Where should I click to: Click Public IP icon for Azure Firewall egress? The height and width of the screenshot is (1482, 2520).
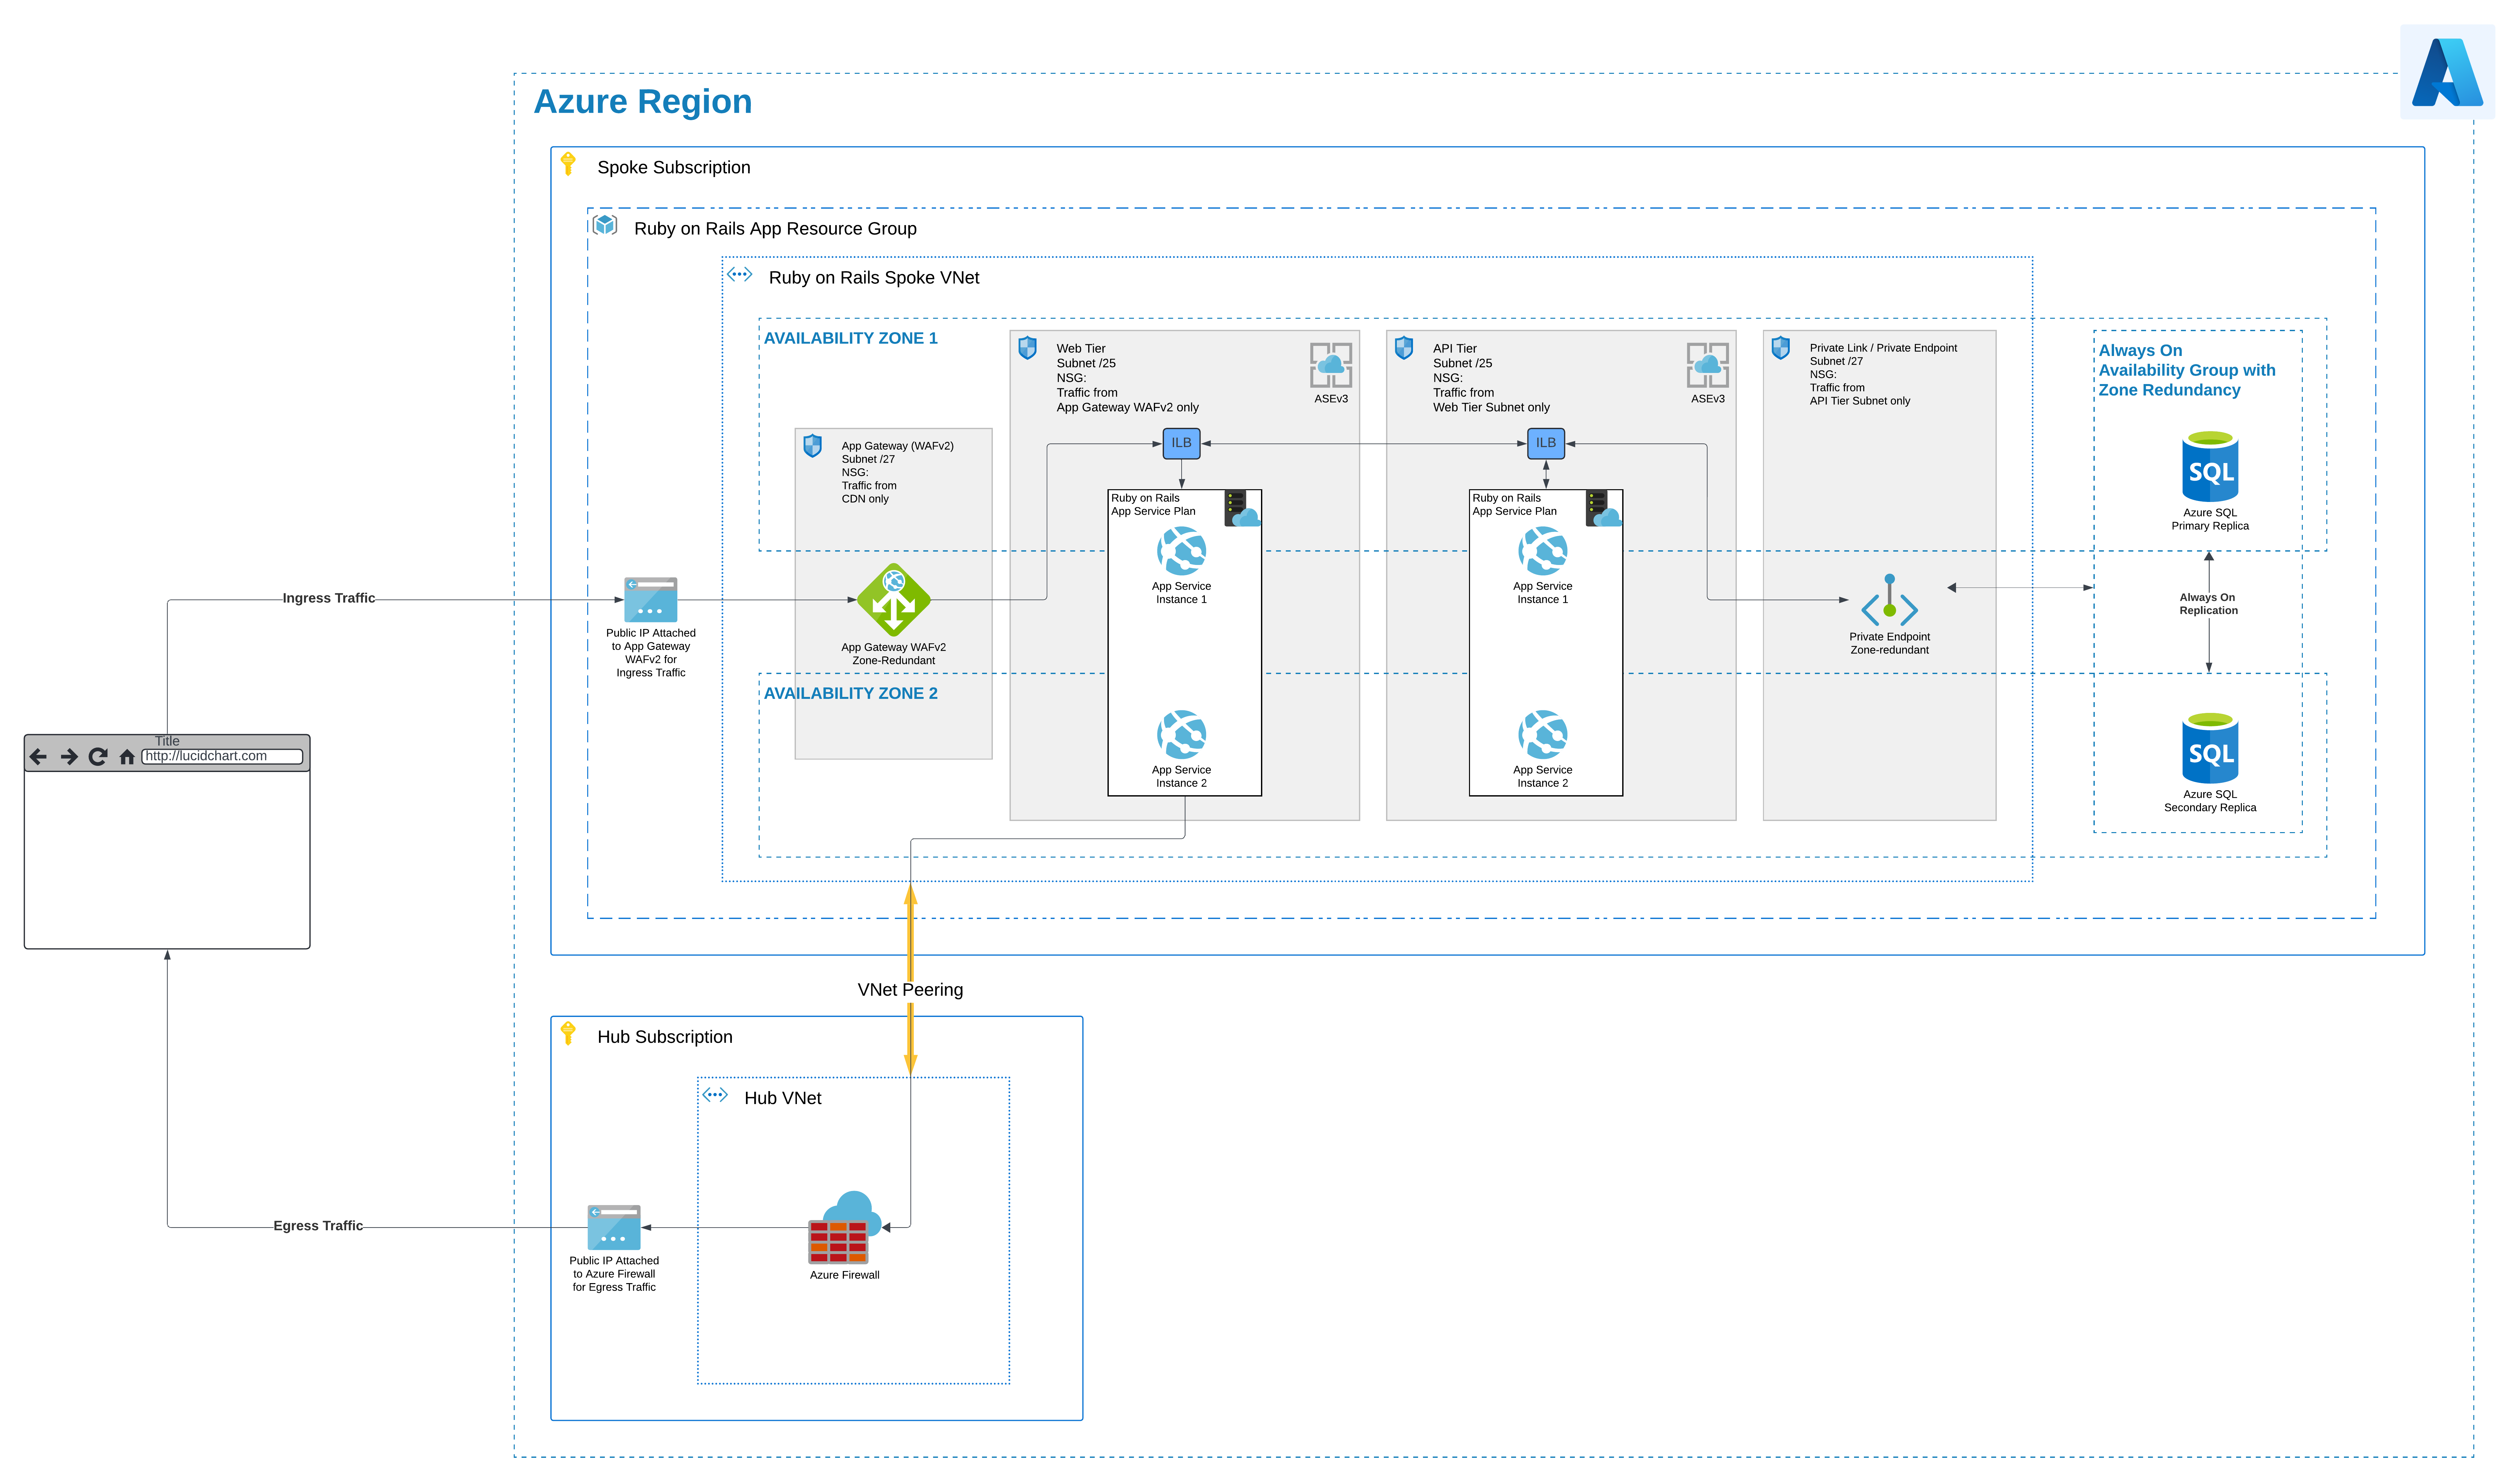click(x=614, y=1228)
